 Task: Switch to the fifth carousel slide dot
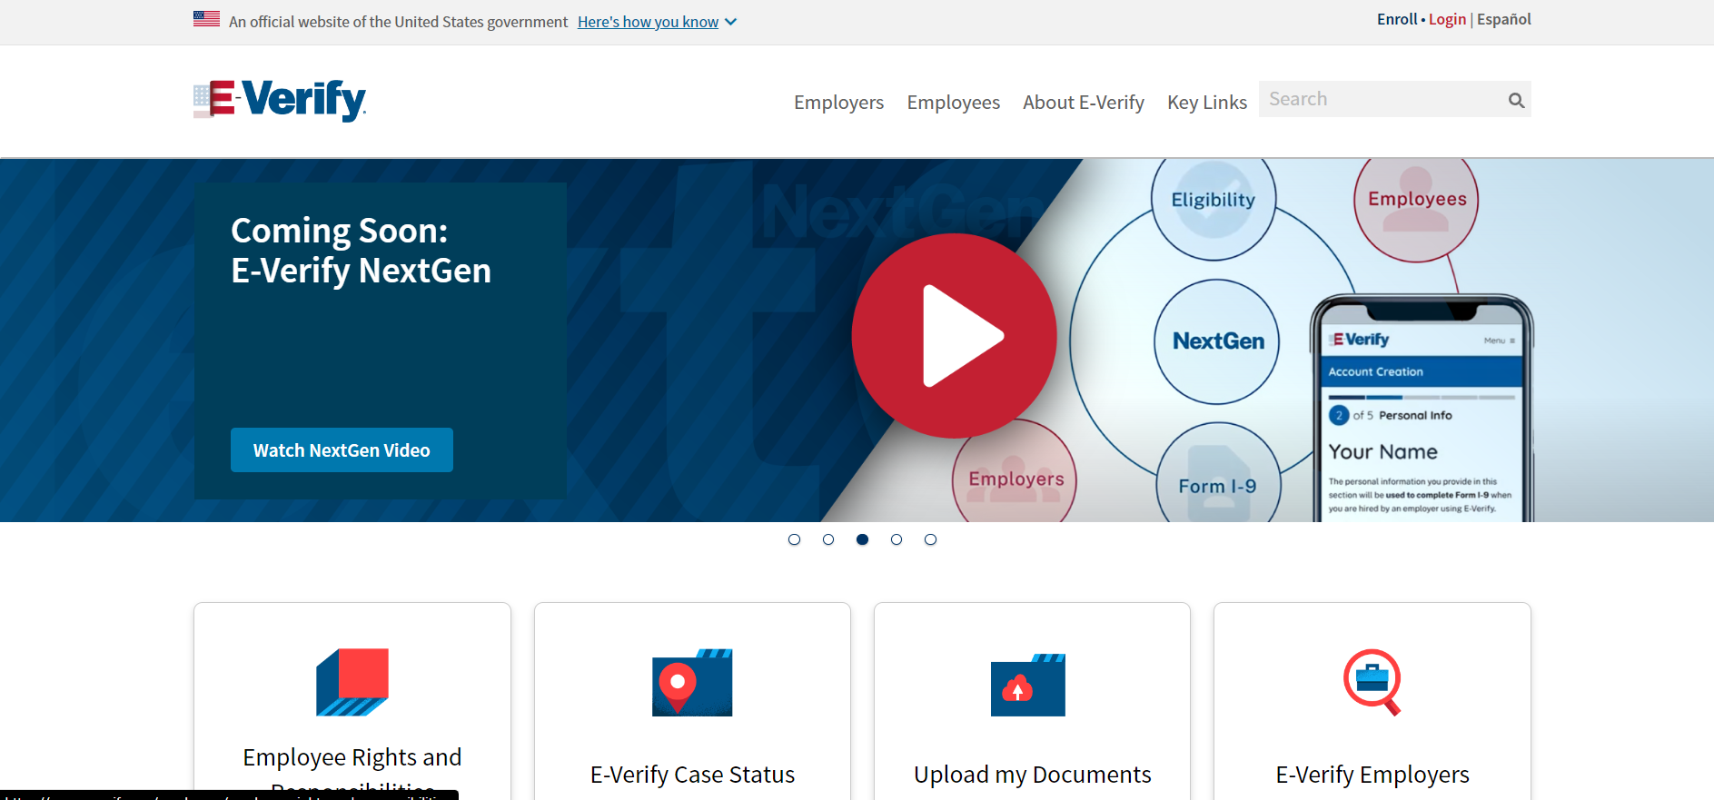point(930,539)
